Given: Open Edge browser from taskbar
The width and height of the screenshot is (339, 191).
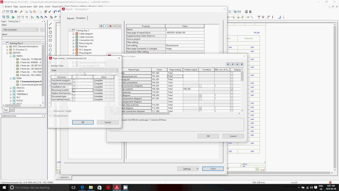Looking at the screenshot, I should (x=82, y=188).
